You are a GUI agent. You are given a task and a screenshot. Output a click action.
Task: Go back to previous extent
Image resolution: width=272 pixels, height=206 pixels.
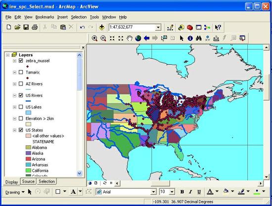click(147, 38)
